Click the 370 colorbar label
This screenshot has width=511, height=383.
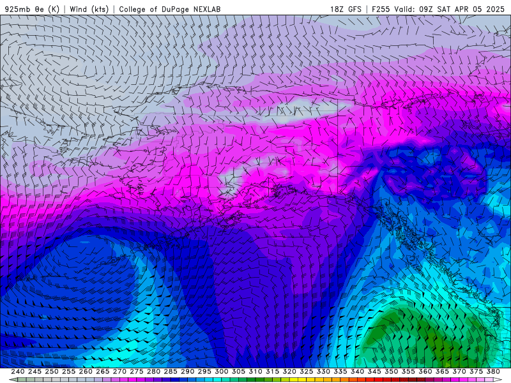459,372
